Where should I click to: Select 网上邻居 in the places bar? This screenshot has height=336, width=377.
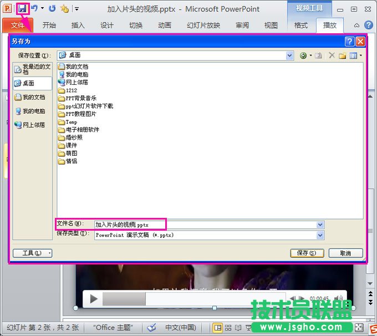point(33,125)
